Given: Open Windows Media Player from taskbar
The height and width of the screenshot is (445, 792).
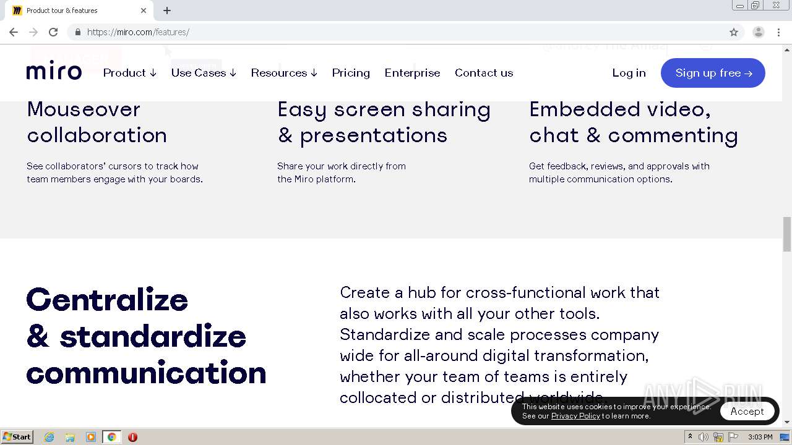Looking at the screenshot, I should click(91, 437).
